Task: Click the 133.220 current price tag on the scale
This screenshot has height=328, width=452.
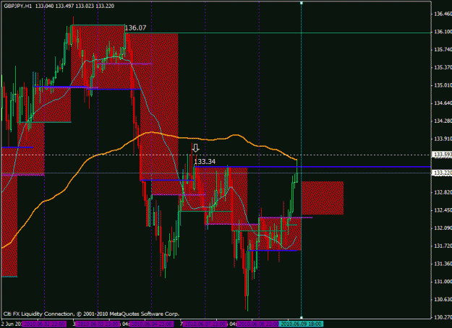Action: 442,173
